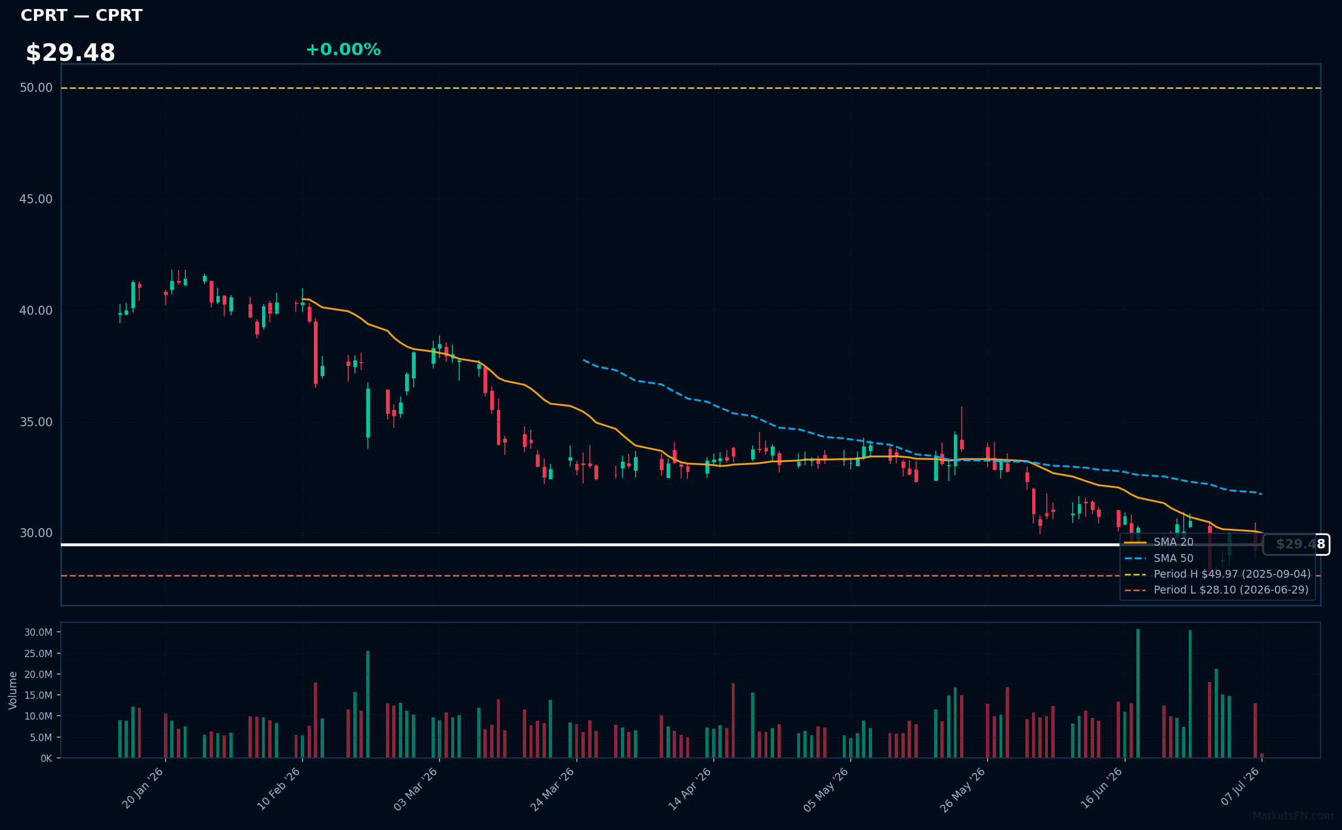Select the 05 May '26 date label

[826, 789]
